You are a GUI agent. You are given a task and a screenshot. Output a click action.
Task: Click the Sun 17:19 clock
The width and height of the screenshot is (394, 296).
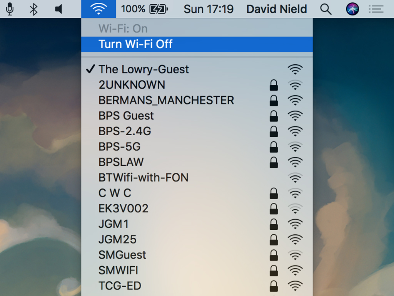(x=209, y=9)
